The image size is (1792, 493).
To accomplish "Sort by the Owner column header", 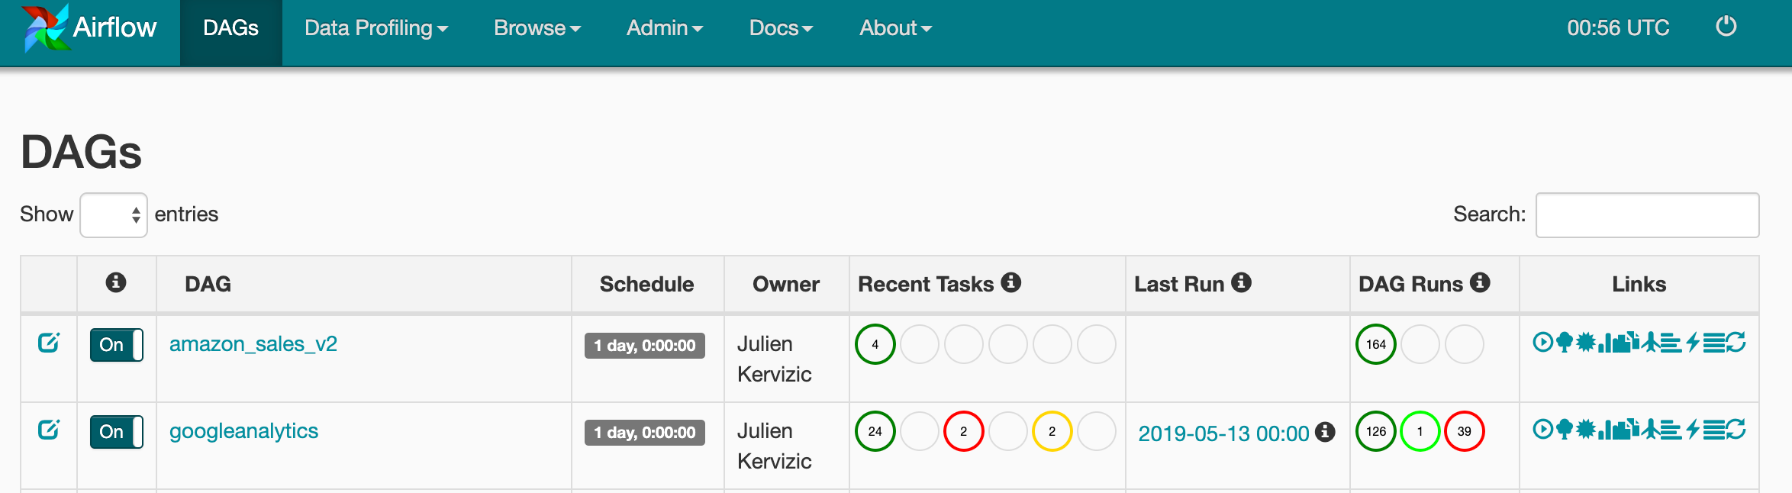I will pos(786,284).
